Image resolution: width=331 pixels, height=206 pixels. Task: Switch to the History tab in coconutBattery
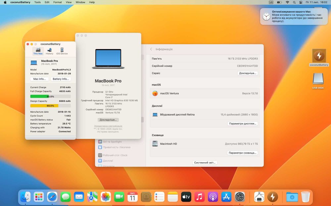point(49,51)
